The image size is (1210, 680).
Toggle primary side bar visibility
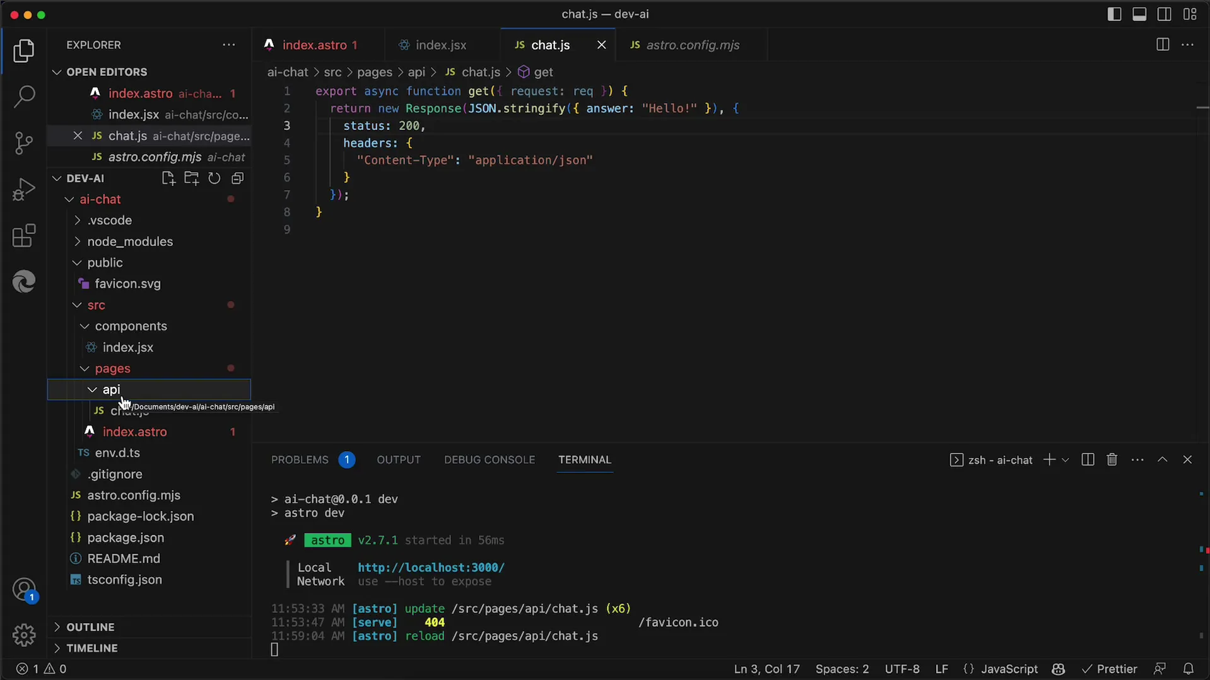click(1114, 14)
